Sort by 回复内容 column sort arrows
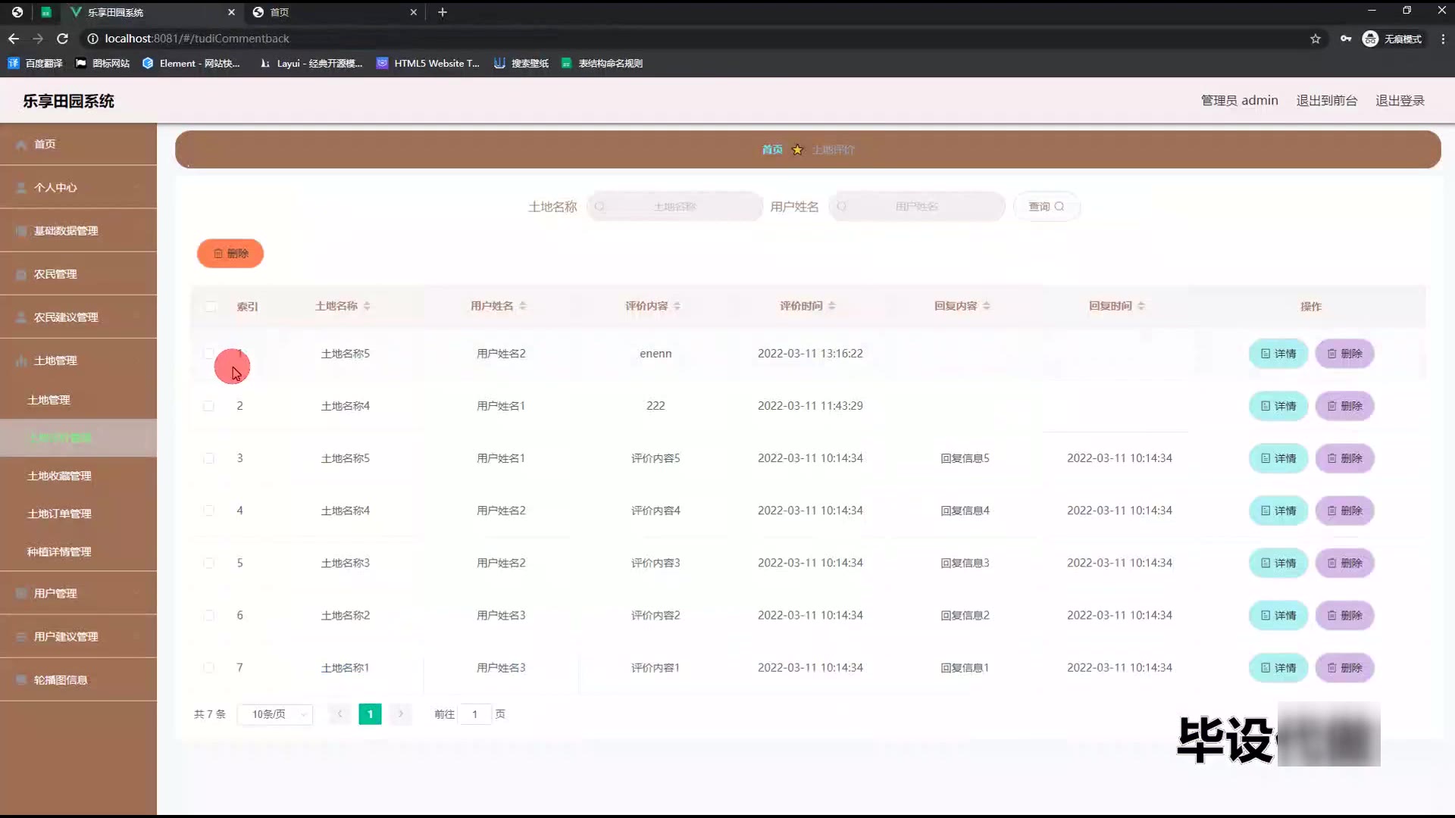Screen dimensions: 1455x818 [x=986, y=306]
